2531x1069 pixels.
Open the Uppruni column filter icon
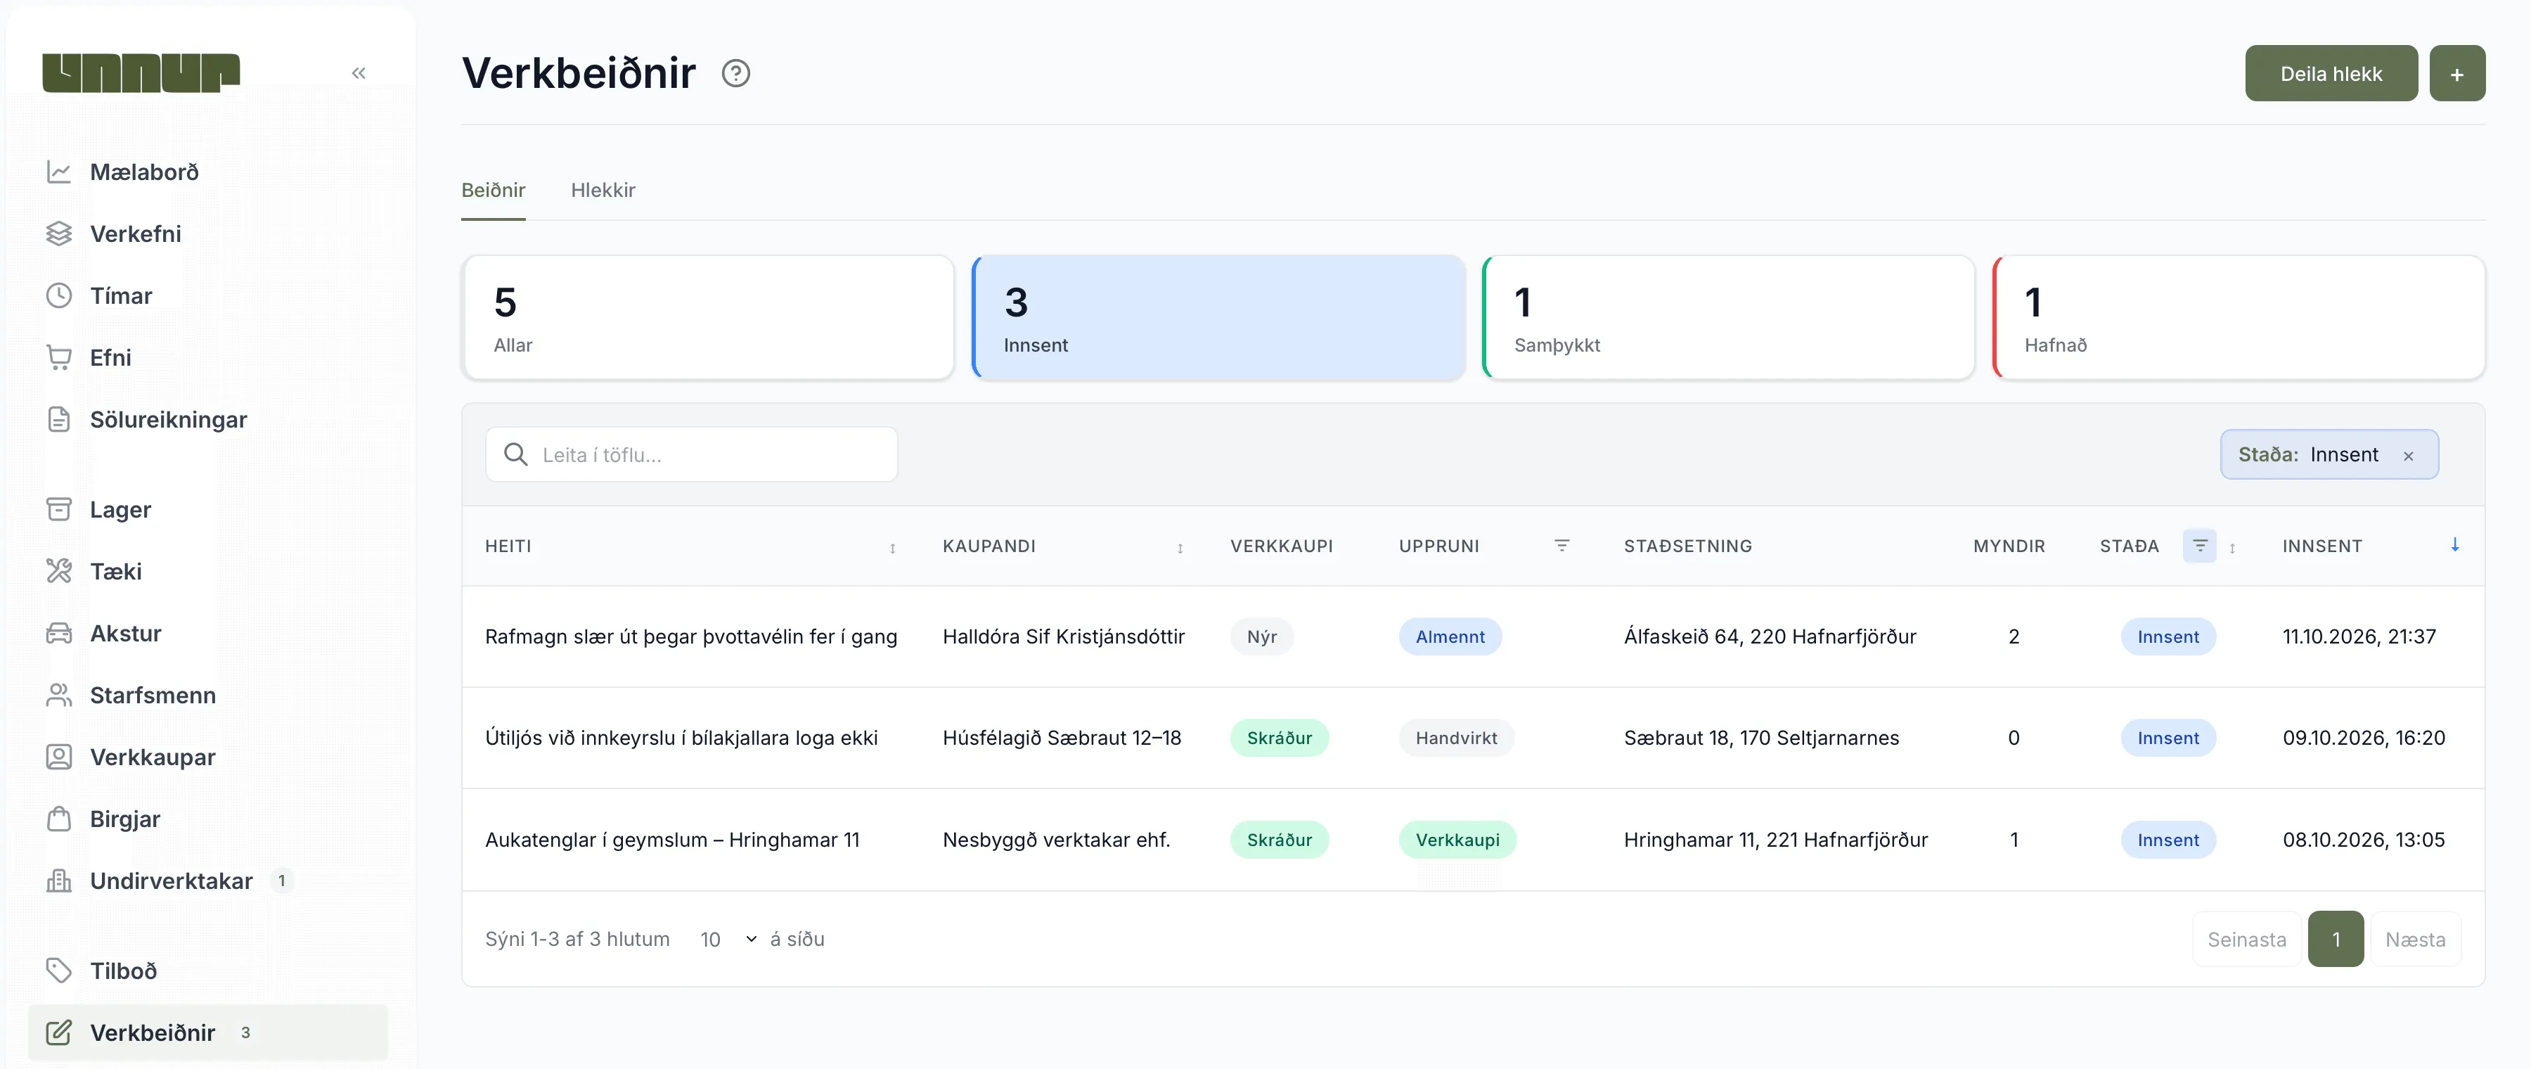tap(1562, 545)
